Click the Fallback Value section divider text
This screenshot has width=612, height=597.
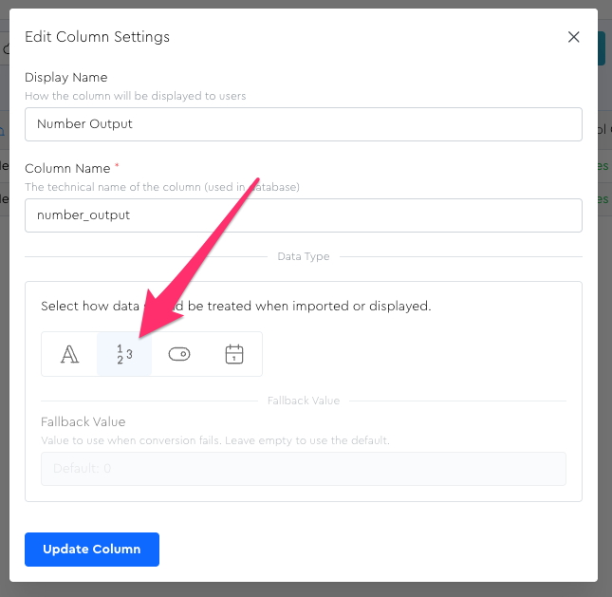303,401
